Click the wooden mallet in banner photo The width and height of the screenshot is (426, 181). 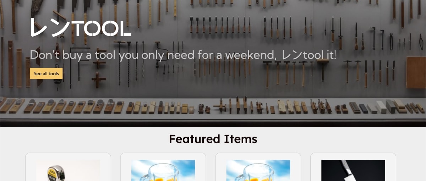(323, 68)
